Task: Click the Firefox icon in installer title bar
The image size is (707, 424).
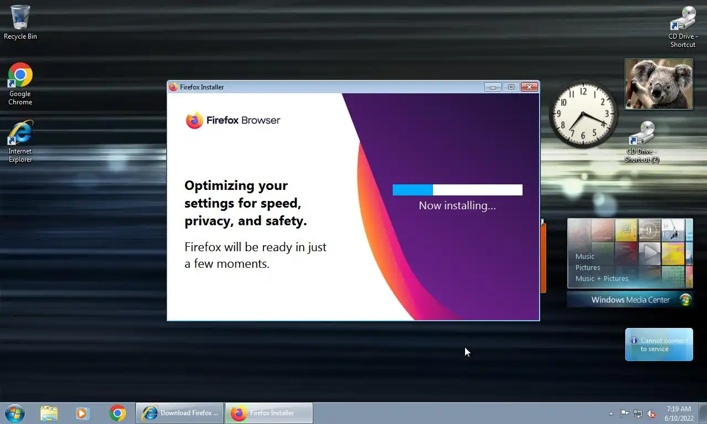Action: click(x=173, y=87)
